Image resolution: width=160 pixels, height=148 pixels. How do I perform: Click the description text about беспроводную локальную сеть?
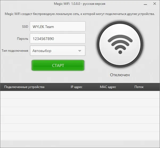coord(80,14)
